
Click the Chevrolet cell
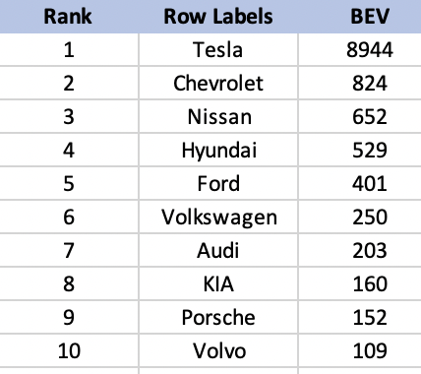218,83
